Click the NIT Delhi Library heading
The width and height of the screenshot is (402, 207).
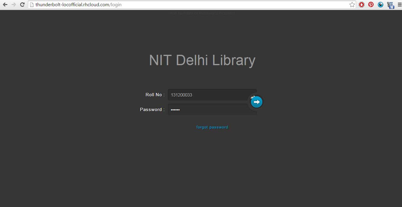(x=202, y=60)
